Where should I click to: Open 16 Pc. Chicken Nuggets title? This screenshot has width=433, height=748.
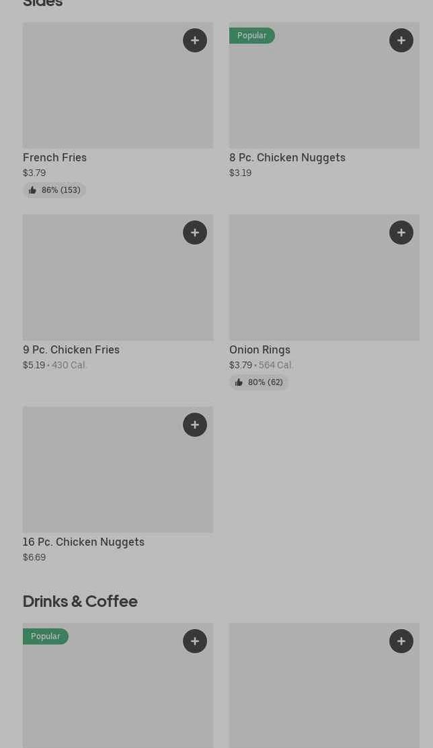point(83,542)
